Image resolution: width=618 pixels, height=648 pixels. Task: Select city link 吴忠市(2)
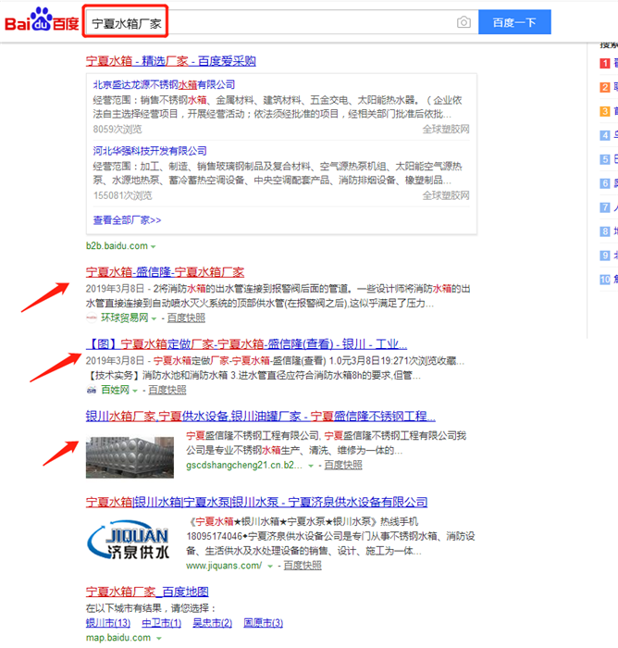[x=213, y=623]
